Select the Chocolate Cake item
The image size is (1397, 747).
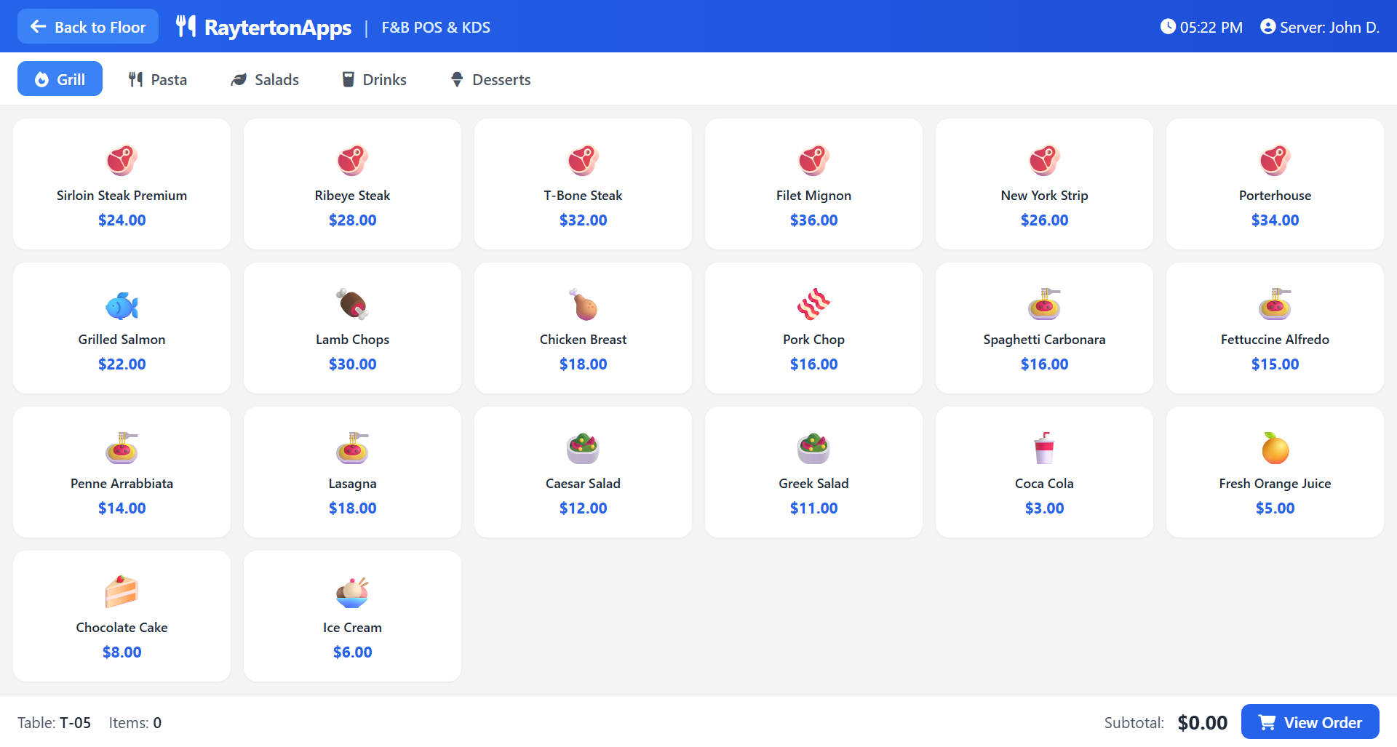coord(122,615)
